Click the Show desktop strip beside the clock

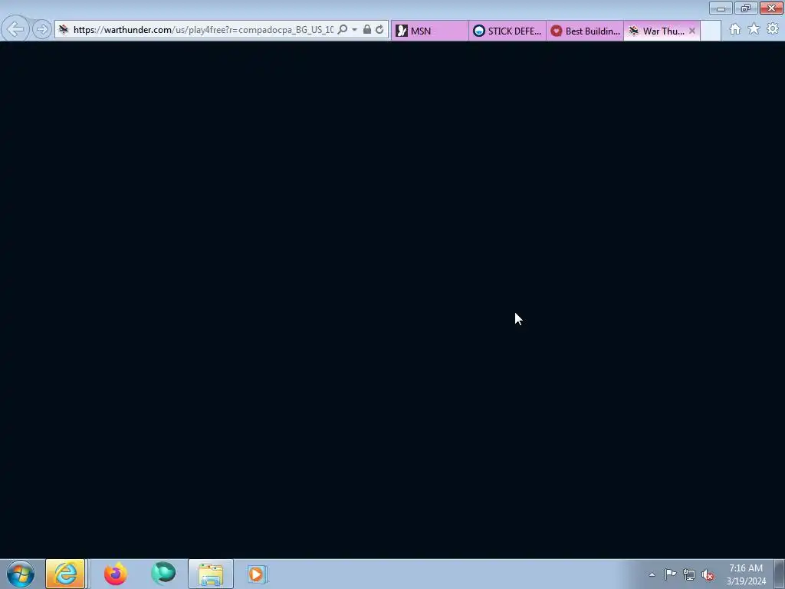pyautogui.click(x=780, y=574)
